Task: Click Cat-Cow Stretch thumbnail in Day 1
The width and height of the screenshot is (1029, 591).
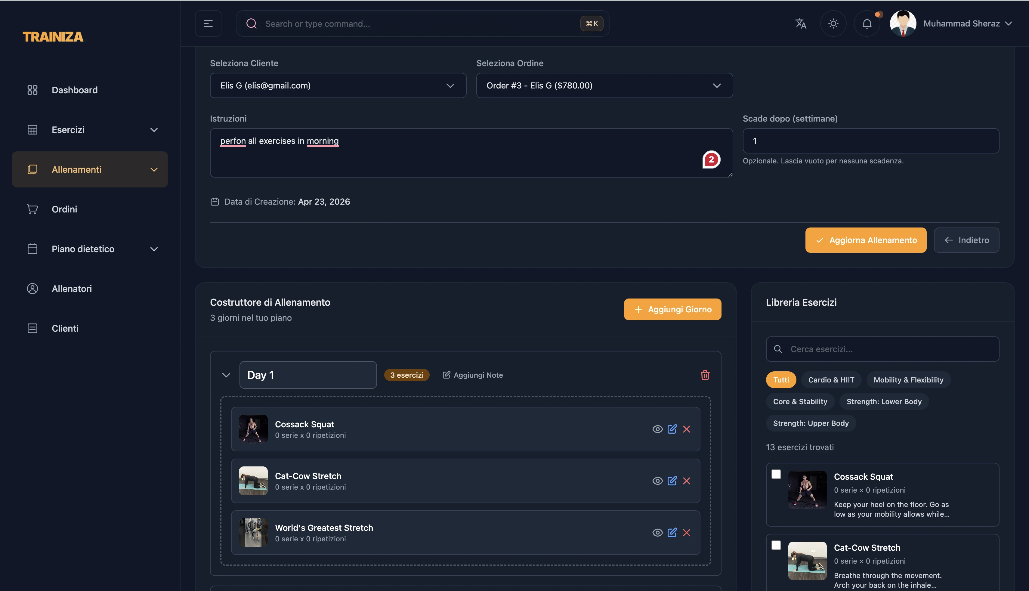Action: click(253, 481)
